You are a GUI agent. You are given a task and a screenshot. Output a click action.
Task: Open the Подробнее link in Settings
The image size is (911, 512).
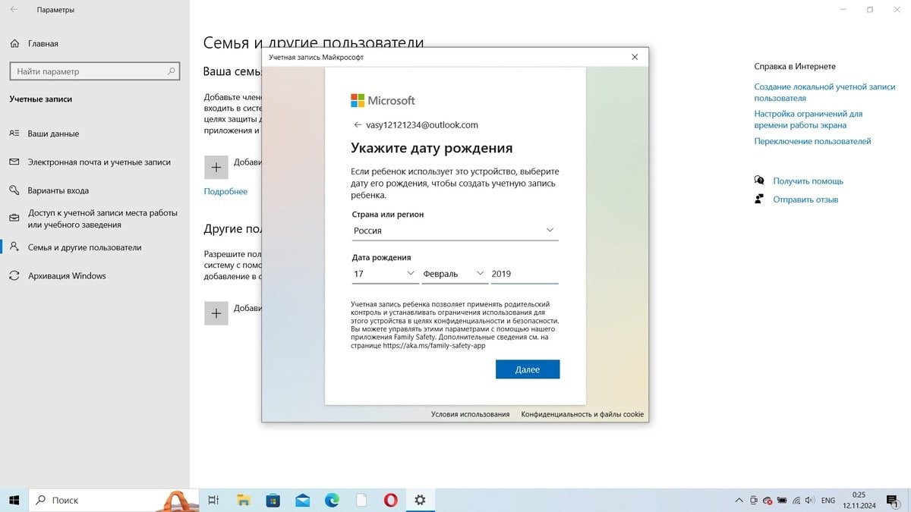(x=225, y=191)
